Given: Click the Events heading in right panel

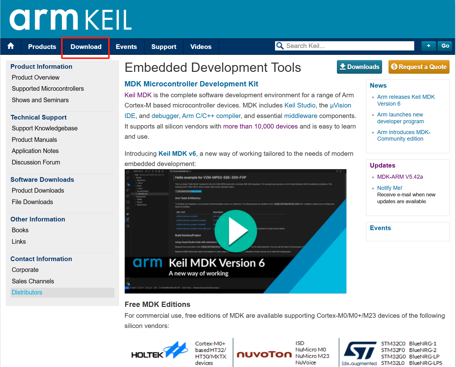Looking at the screenshot, I should click(x=380, y=228).
